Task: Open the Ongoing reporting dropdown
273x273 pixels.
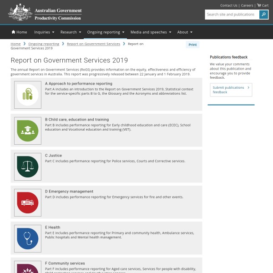Action: pos(106,32)
